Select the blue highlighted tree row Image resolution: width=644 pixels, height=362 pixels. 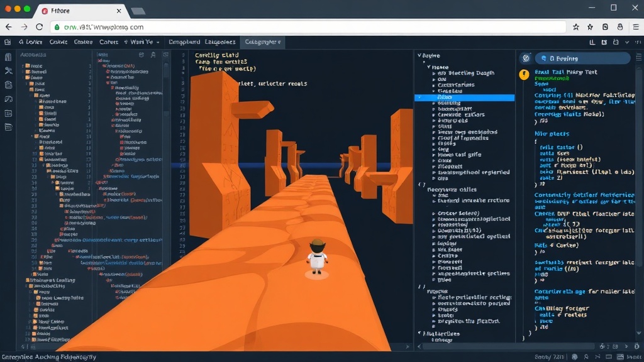465,97
